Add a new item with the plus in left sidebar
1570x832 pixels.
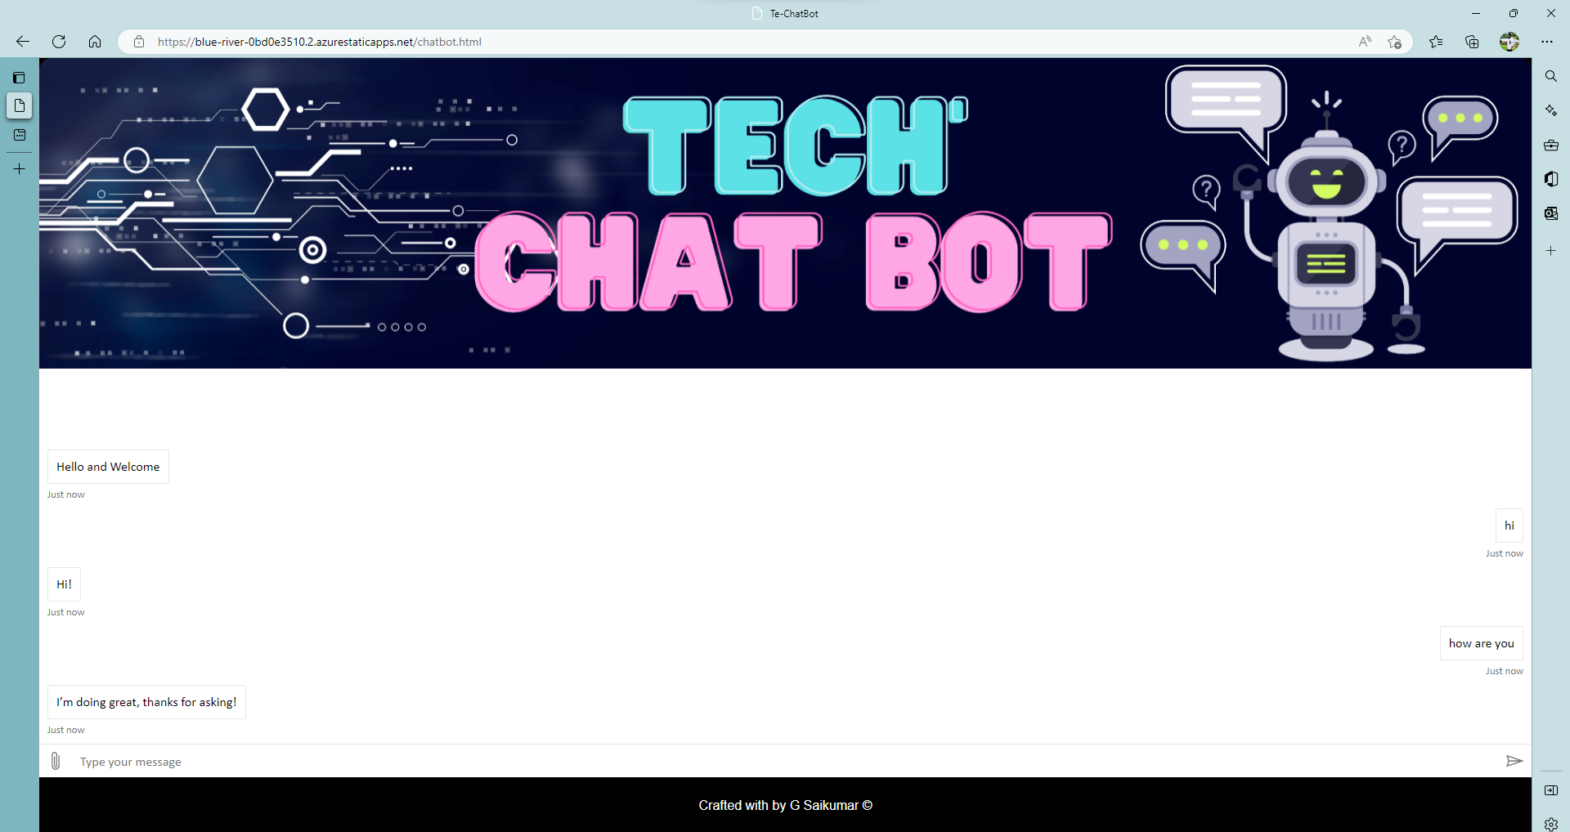19,168
